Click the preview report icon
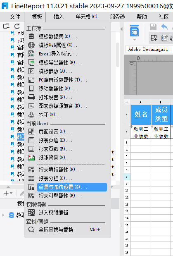The image size is (173, 256). pos(134,31)
